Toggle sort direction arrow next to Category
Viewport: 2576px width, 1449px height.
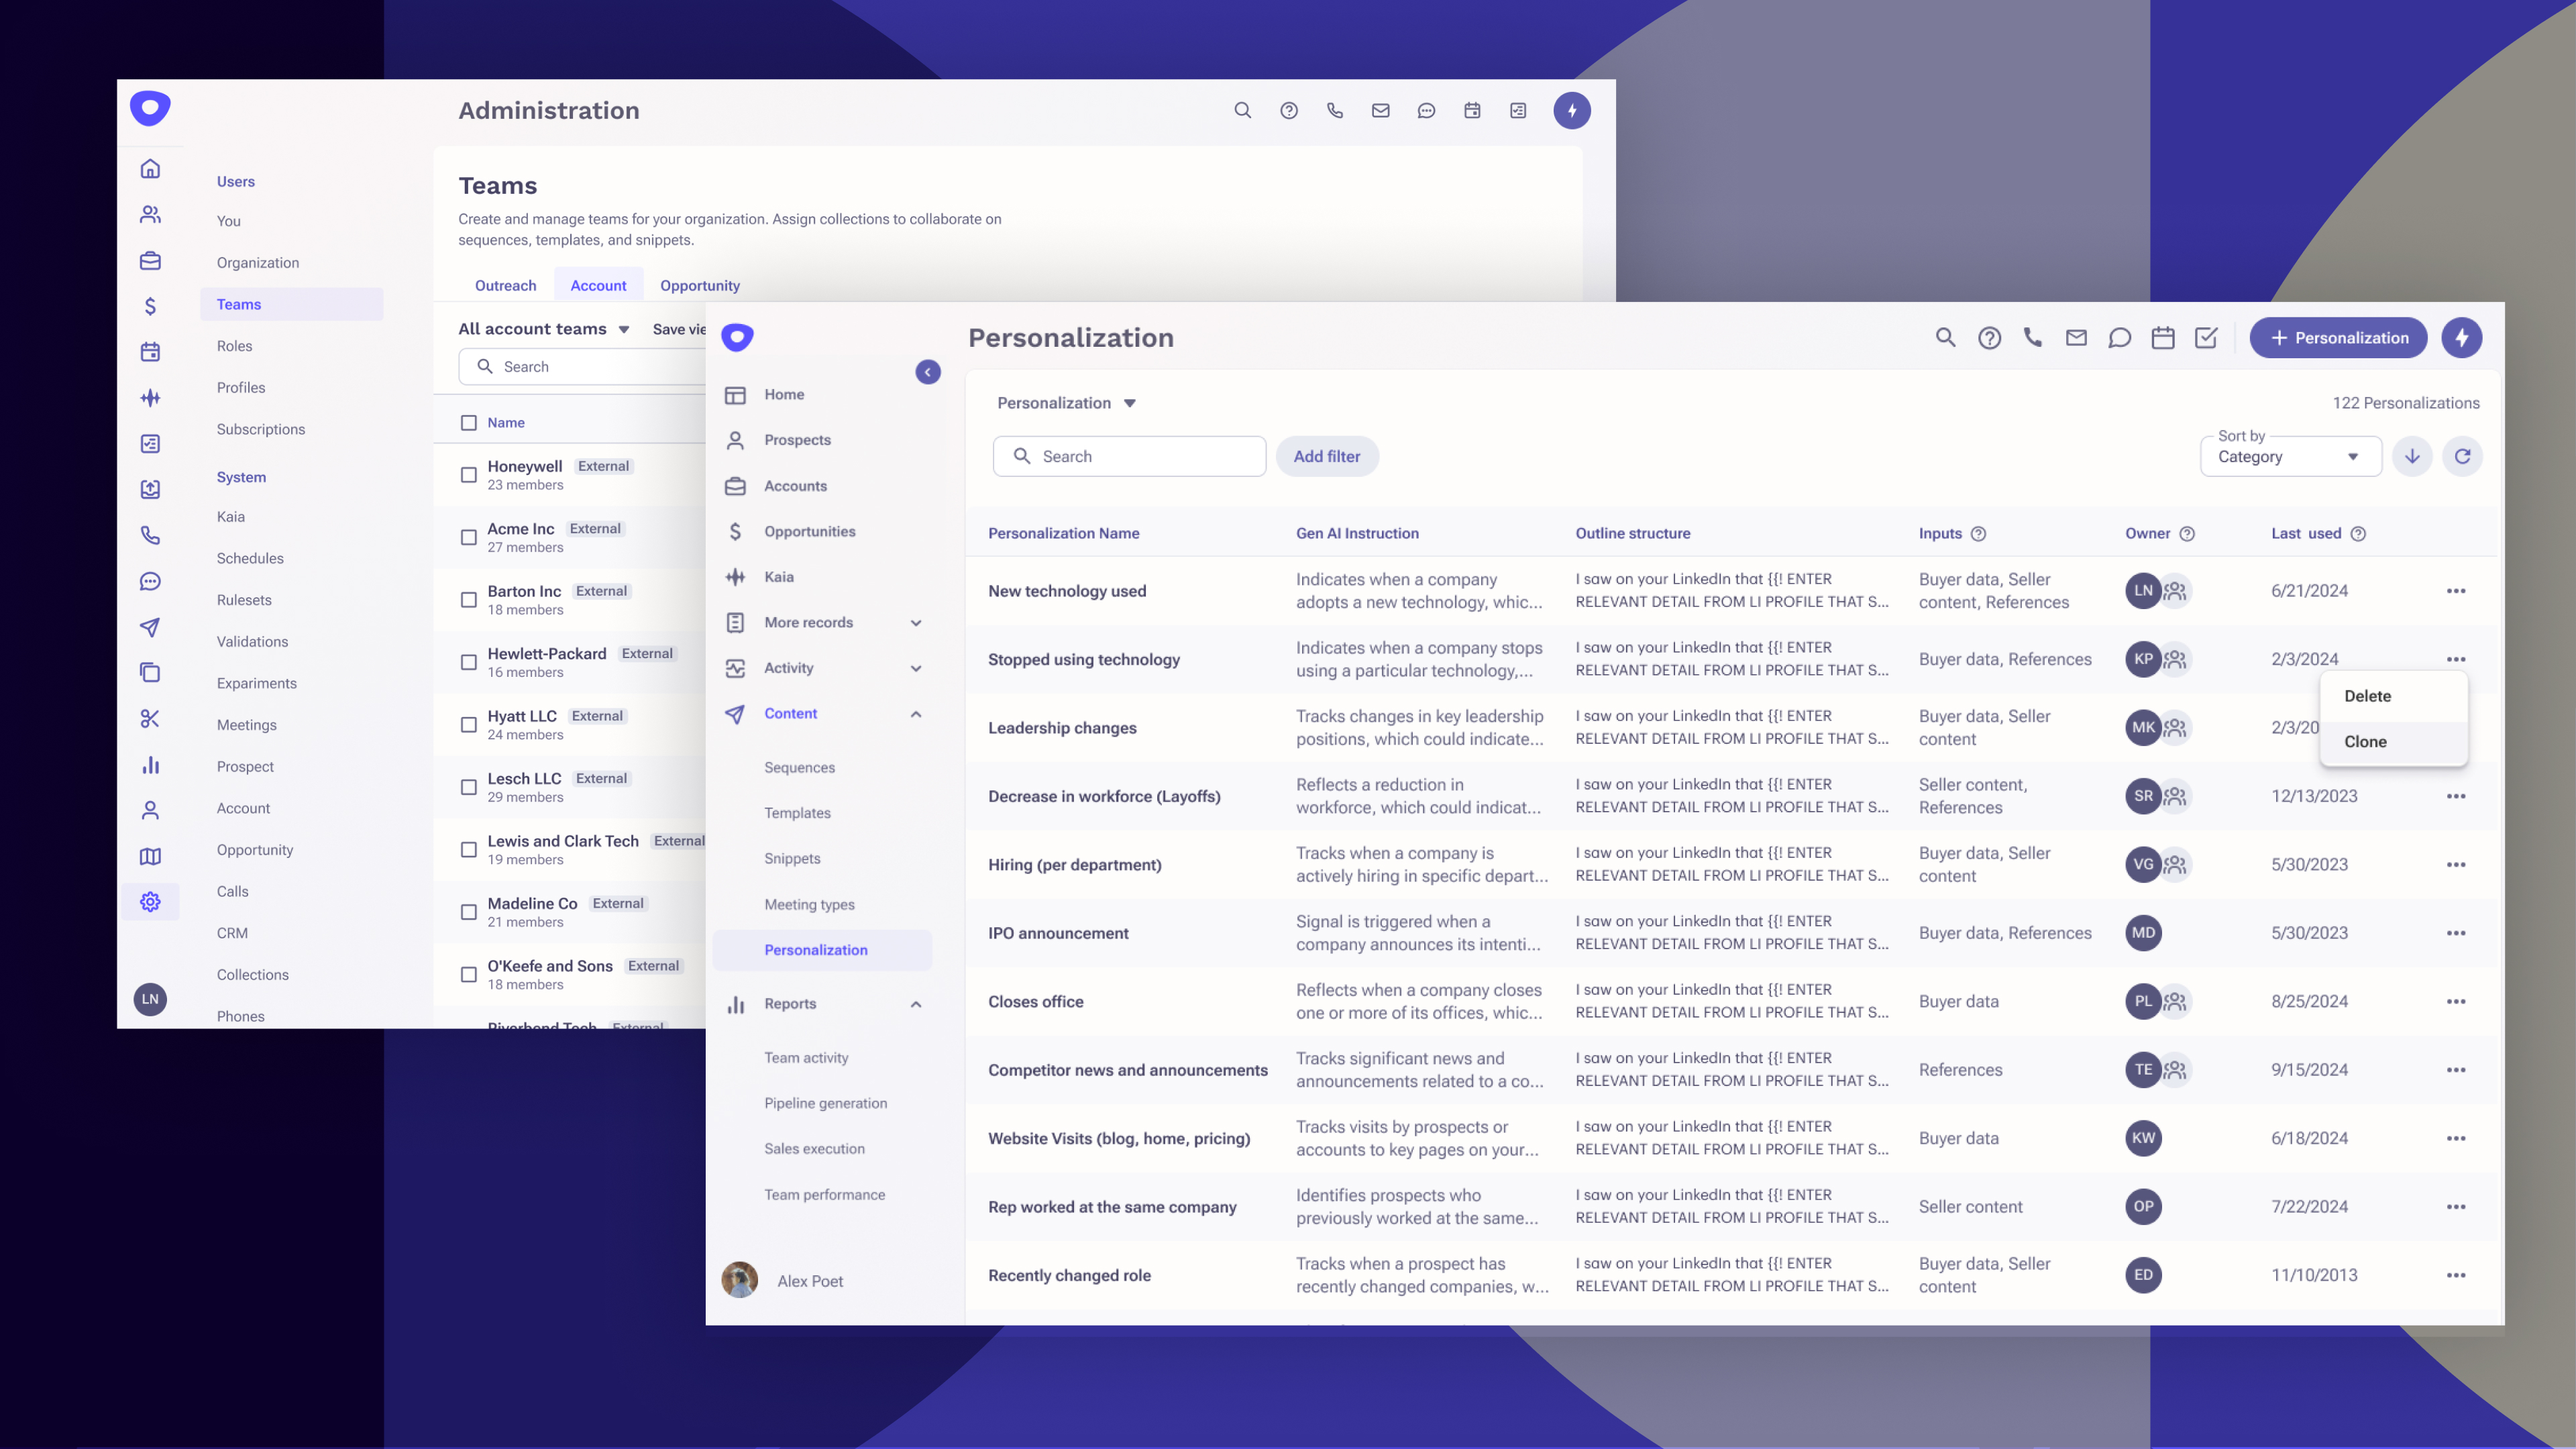tap(2412, 456)
